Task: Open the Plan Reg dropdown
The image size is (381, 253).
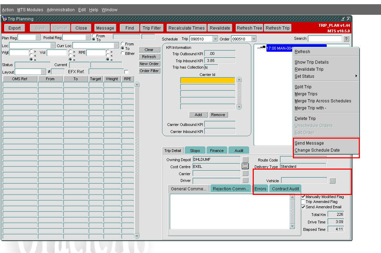Action: (38, 37)
